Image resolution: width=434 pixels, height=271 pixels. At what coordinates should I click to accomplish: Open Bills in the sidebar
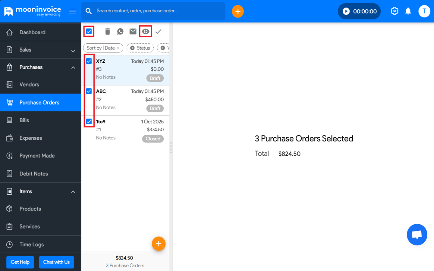24,120
